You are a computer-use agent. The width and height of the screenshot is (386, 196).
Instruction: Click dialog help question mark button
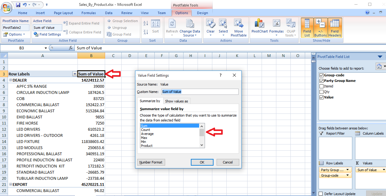coord(221,75)
